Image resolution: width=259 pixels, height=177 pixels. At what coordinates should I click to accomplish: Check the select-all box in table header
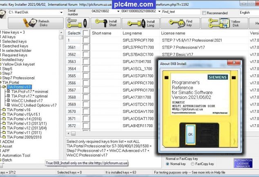tap(86, 33)
